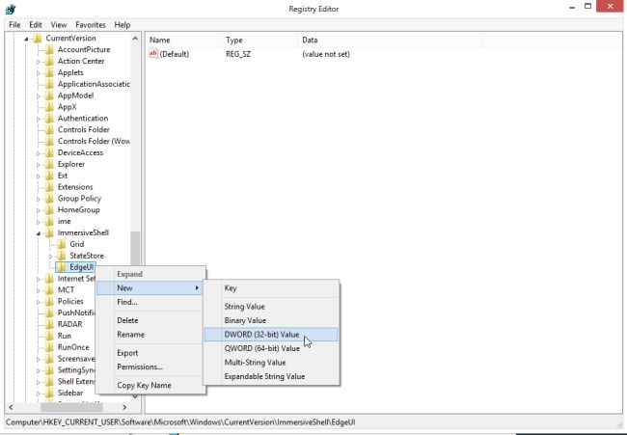627x435 pixels.
Task: Click the MCT folder icon
Action: click(x=49, y=290)
